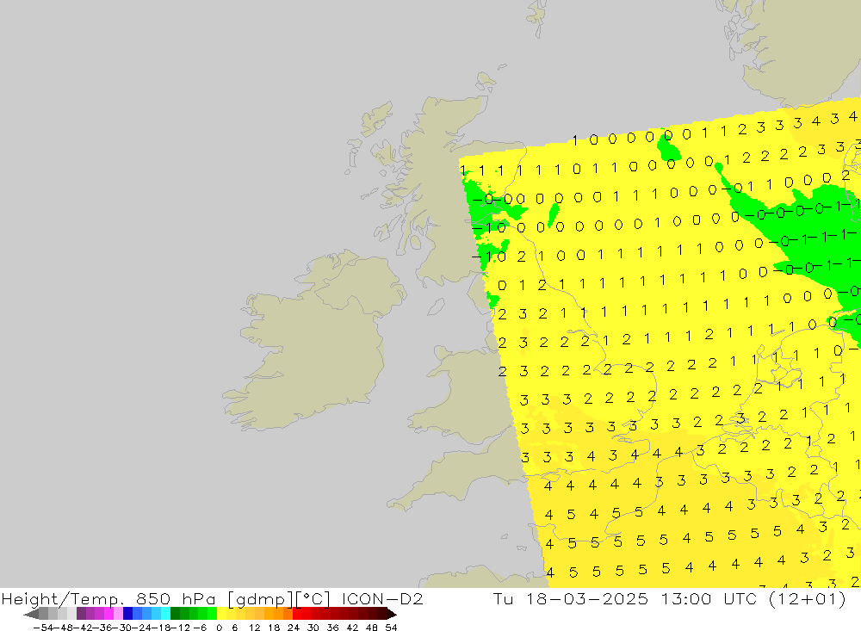The height and width of the screenshot is (631, 861).
Task: Pick the dark blue swatch above -30
Action: [128, 614]
